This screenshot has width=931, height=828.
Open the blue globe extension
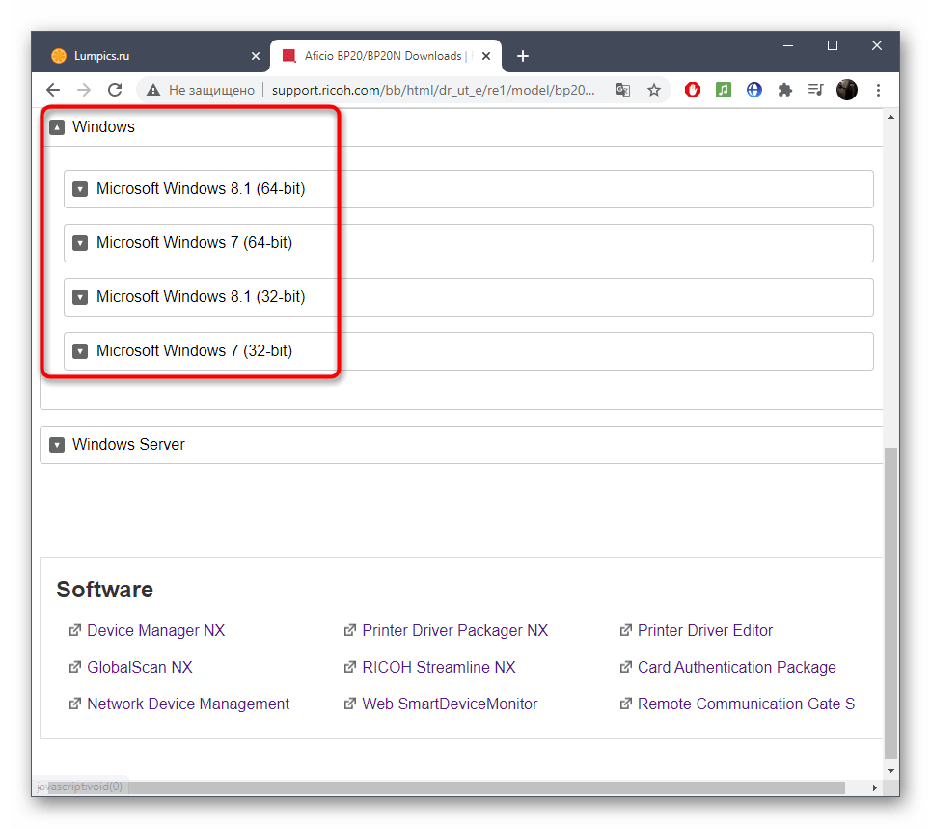click(x=754, y=90)
